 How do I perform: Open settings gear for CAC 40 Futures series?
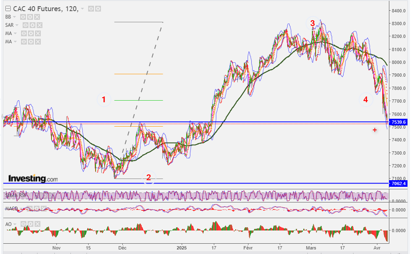click(x=98, y=9)
